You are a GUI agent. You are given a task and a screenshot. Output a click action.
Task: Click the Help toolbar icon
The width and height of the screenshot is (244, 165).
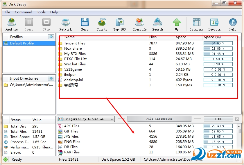click(233, 24)
